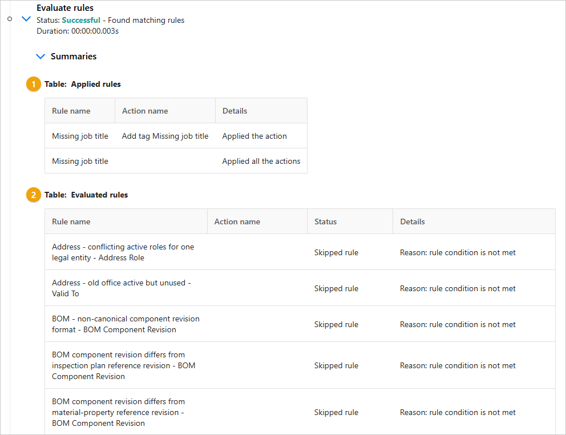Select BOM material-property reference revision rule
Viewport: 566px width, 435px height.
(x=119, y=412)
